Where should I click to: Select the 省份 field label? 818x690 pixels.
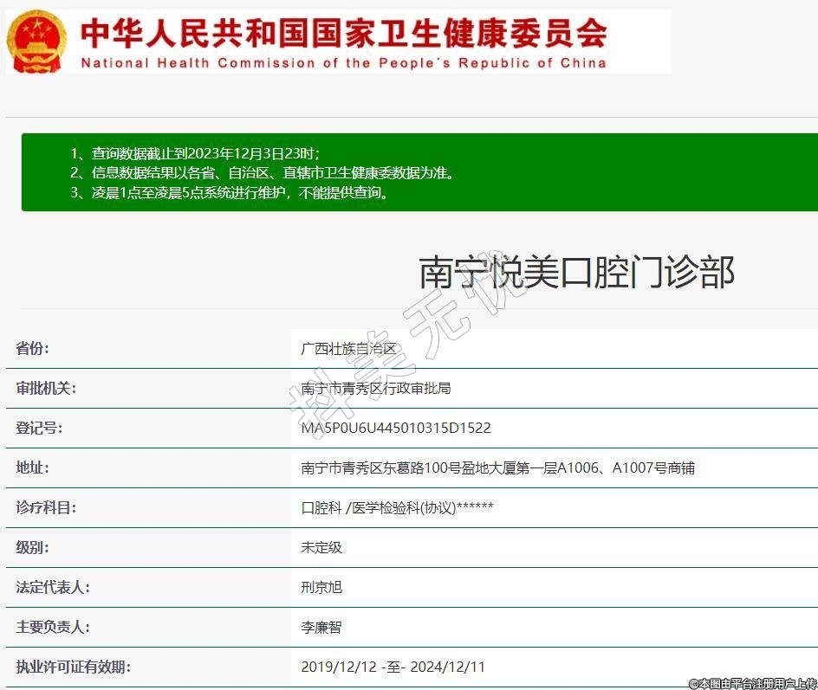pos(33,349)
